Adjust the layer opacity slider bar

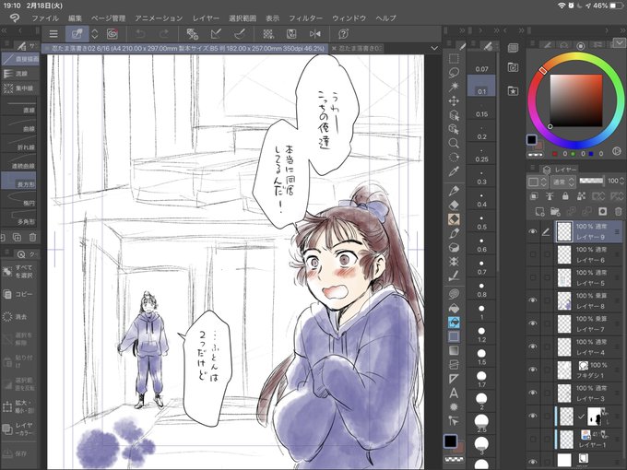tap(591, 181)
